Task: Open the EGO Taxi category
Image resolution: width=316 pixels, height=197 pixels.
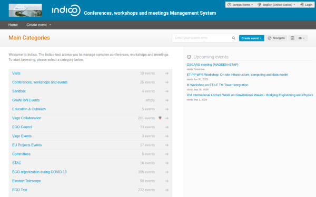Action: coord(19,190)
